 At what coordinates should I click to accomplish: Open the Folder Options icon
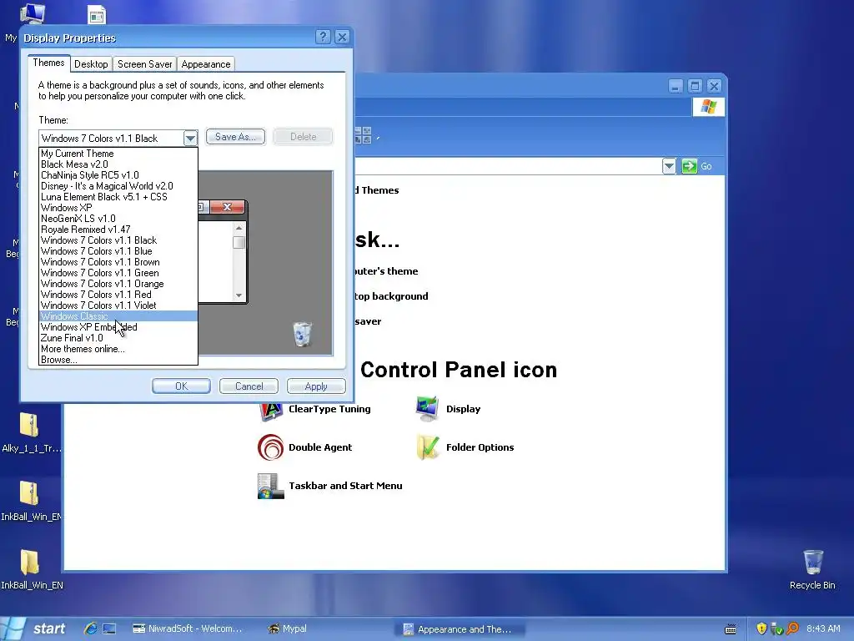[x=428, y=447]
